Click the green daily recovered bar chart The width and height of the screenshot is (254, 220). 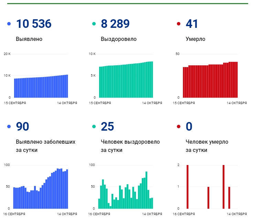point(126,190)
